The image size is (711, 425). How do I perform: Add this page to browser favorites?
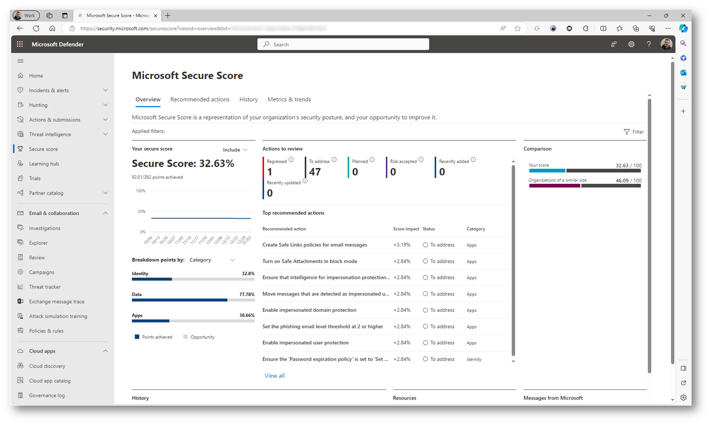tap(518, 28)
